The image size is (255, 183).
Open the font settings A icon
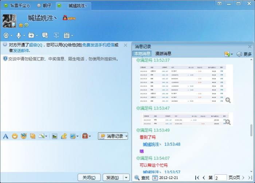tap(5, 136)
